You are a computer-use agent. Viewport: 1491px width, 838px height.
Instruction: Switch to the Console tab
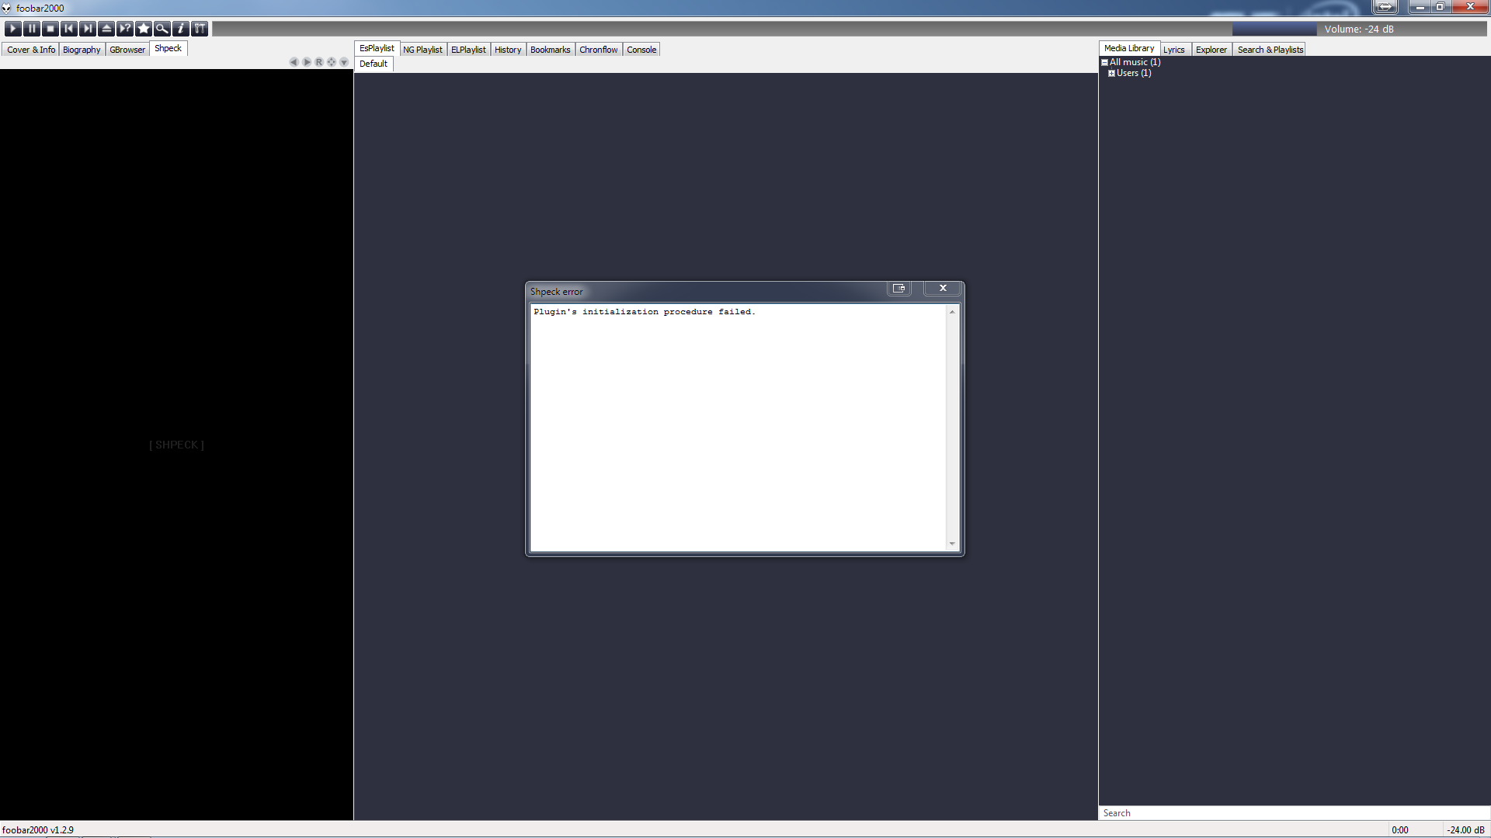tap(641, 50)
